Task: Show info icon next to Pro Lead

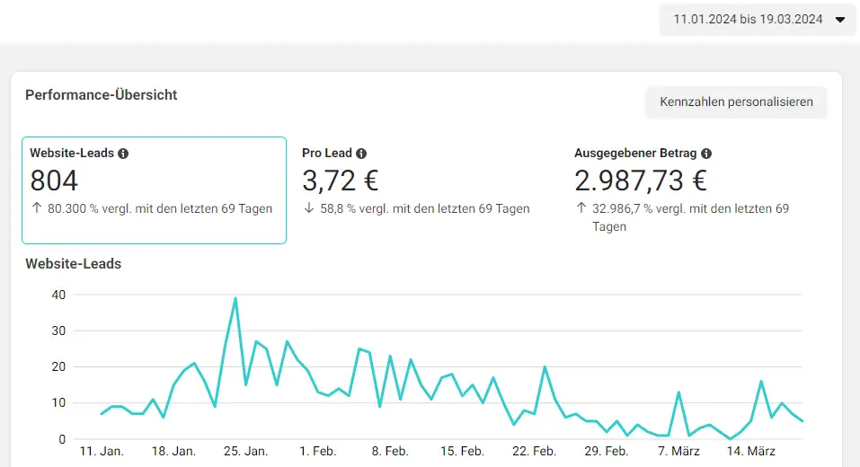Action: coord(361,154)
